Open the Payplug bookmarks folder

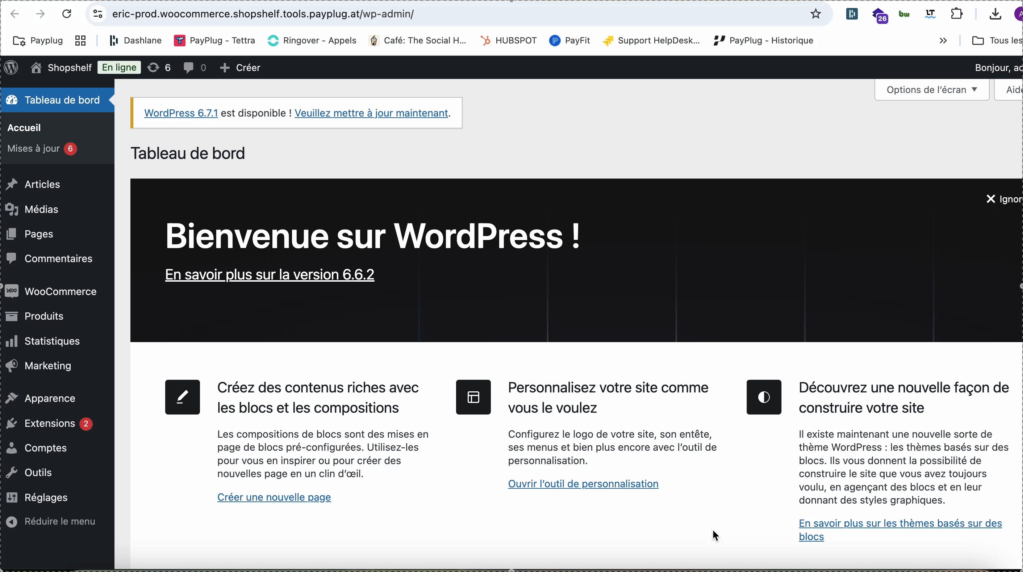38,41
